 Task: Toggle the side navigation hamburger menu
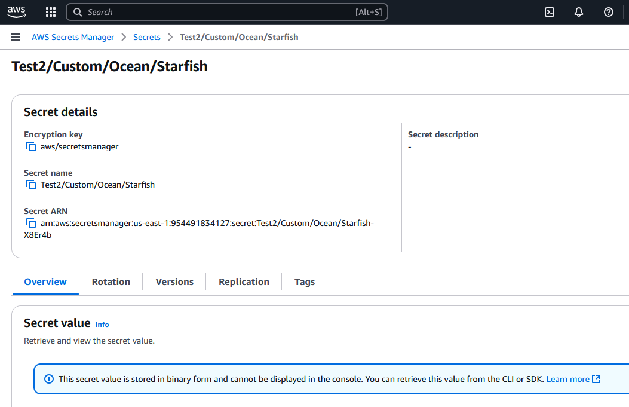point(16,37)
